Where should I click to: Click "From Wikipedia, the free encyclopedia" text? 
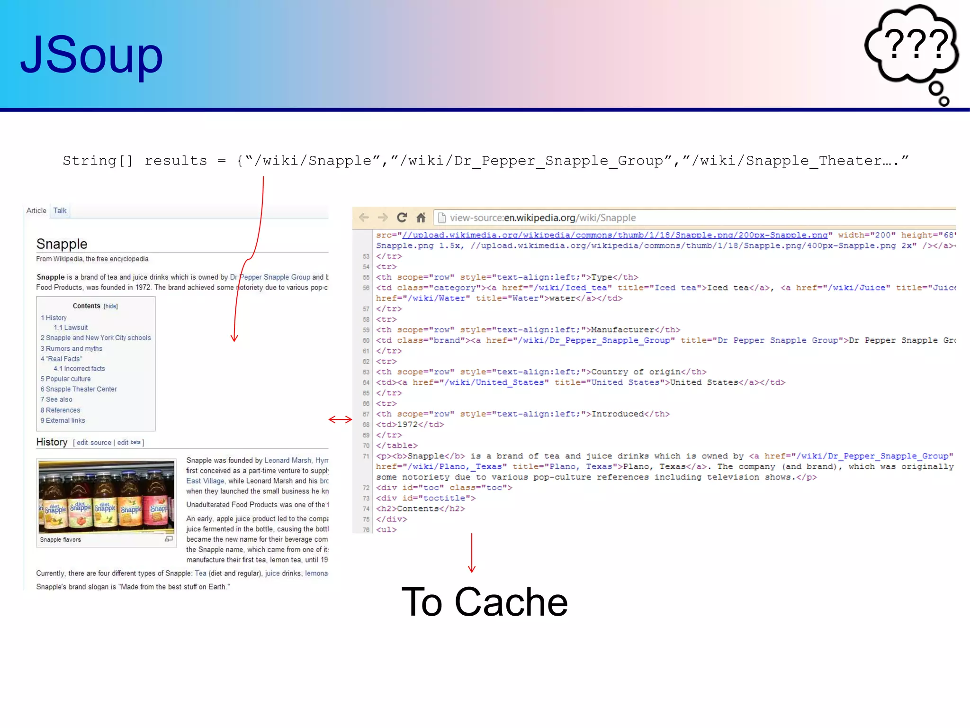(x=92, y=259)
